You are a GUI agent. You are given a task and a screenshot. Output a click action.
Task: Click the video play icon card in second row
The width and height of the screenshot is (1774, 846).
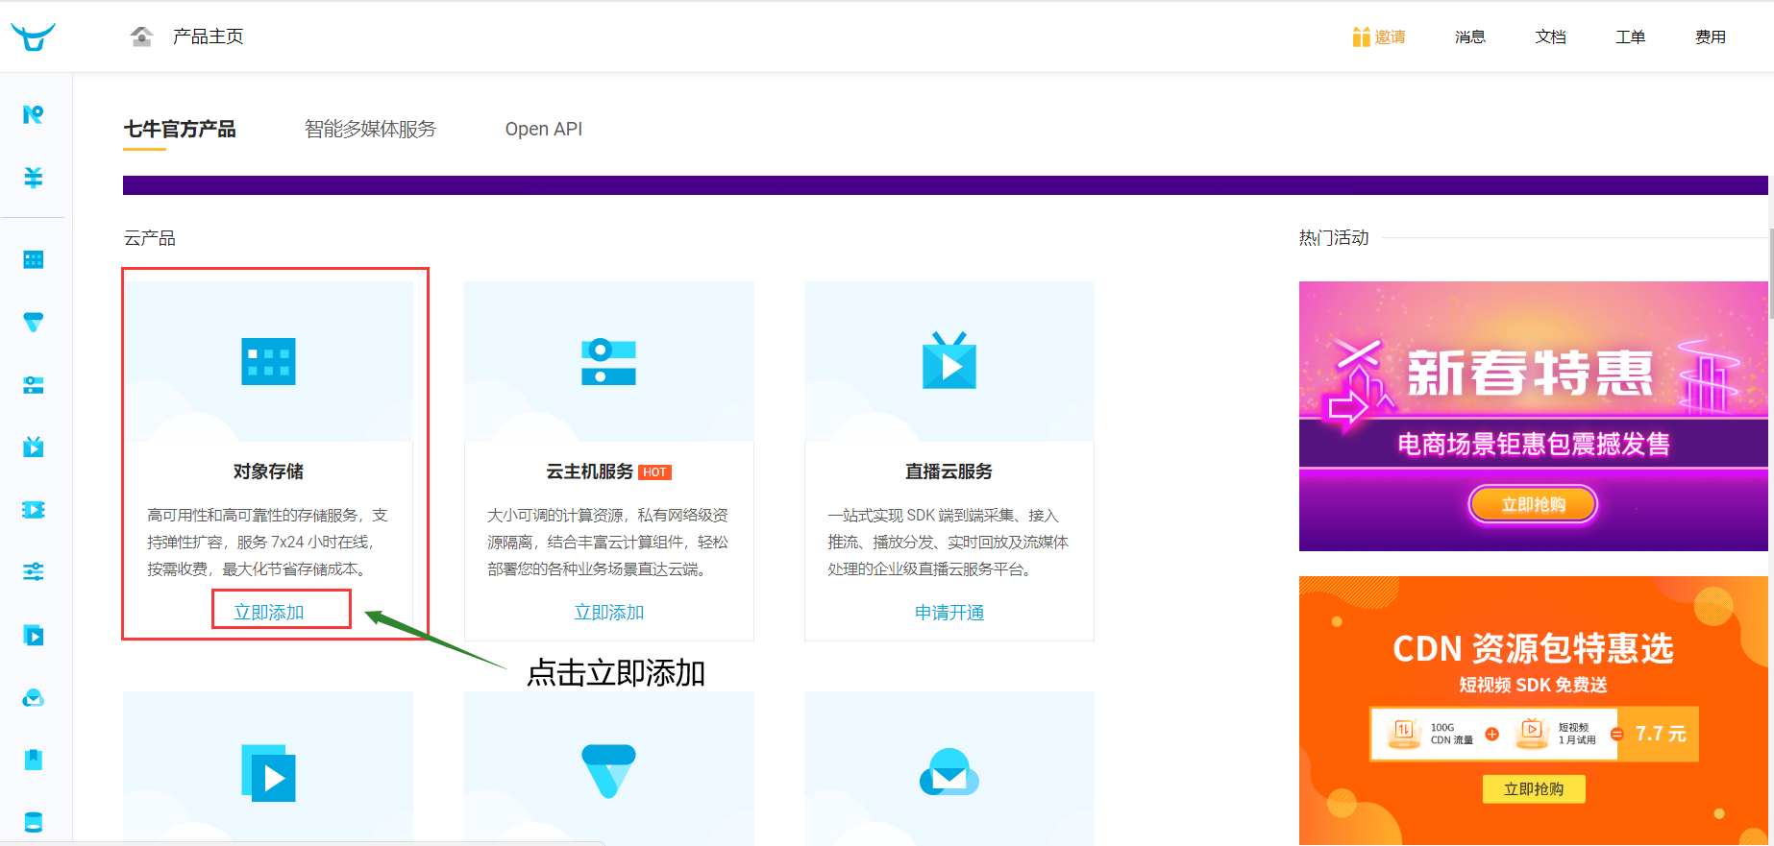(268, 773)
